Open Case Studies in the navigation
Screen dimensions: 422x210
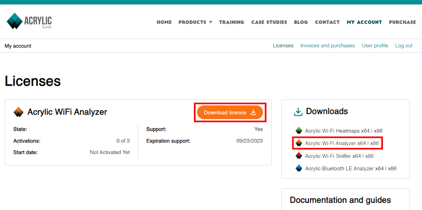click(269, 22)
